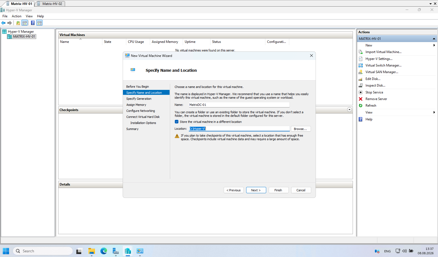The width and height of the screenshot is (438, 257).
Task: Click the Help icon in Actions pane
Action: pos(361,119)
